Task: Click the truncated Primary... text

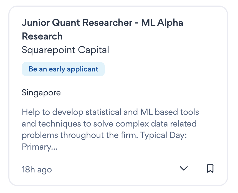Action: tap(40, 147)
